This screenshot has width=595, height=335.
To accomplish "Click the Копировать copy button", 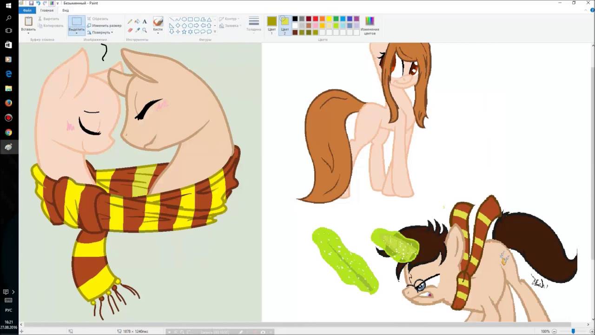I will [50, 26].
